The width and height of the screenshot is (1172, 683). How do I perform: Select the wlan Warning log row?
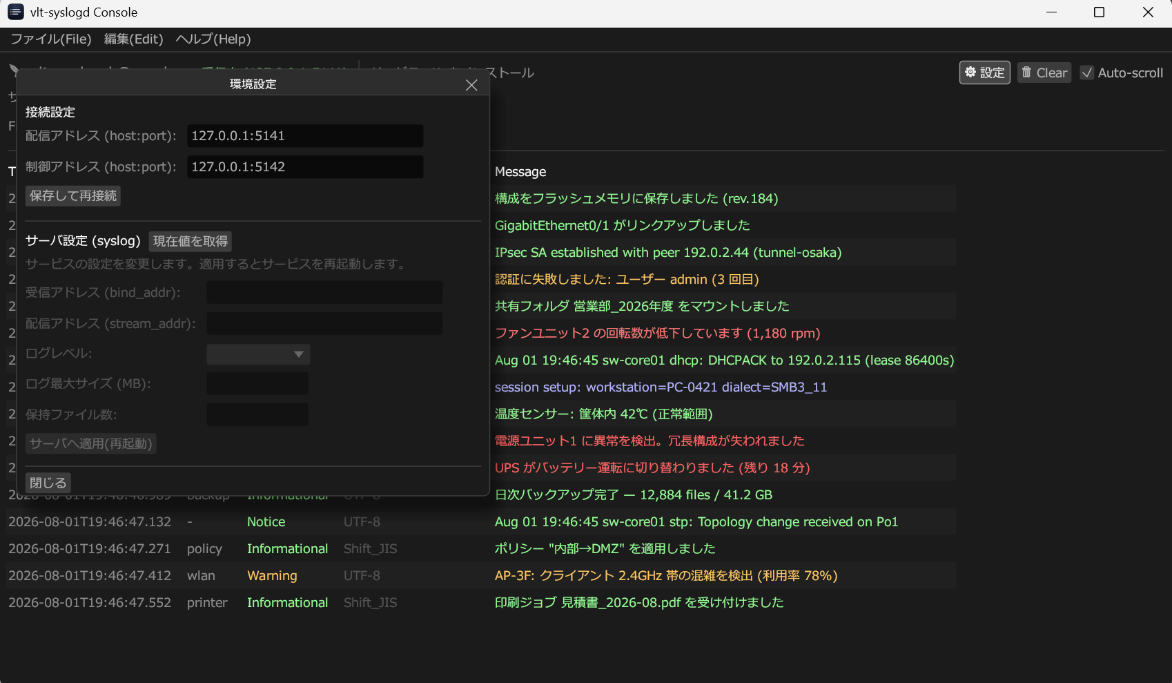click(x=482, y=576)
